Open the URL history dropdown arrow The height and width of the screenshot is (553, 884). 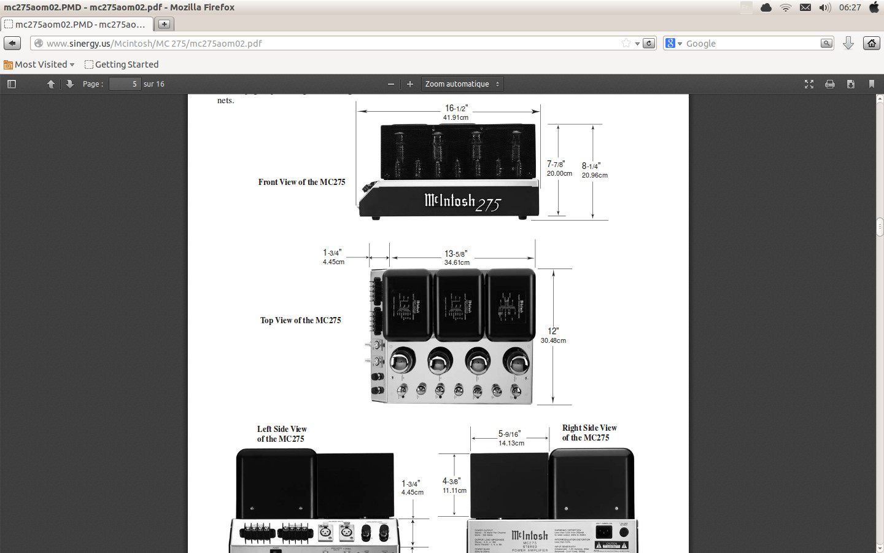(637, 44)
